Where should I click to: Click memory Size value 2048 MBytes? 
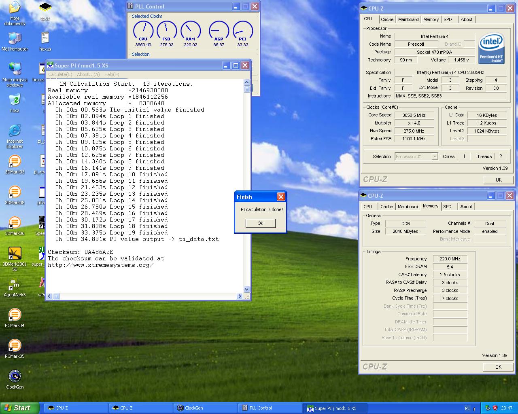pos(405,231)
